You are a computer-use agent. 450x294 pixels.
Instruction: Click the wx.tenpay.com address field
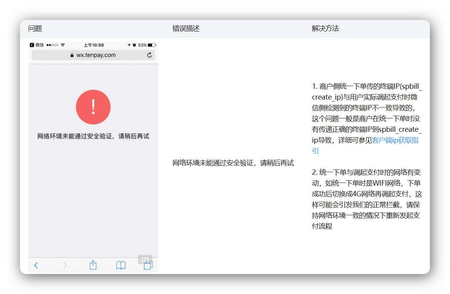click(96, 55)
